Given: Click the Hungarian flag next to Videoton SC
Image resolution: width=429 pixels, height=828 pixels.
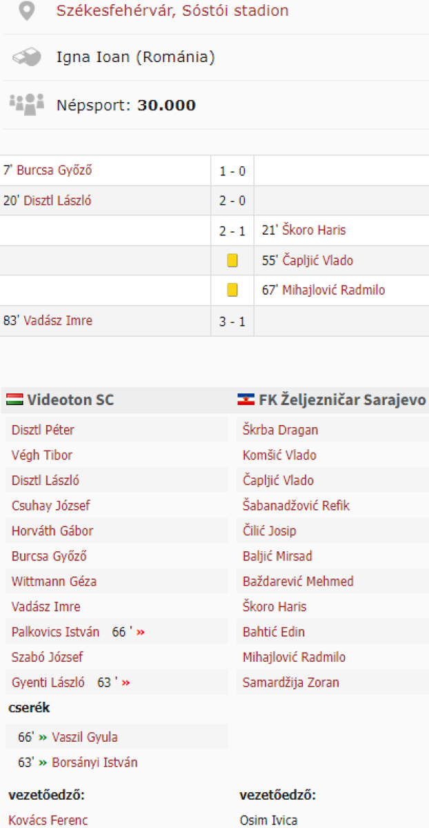Looking at the screenshot, I should tap(14, 400).
